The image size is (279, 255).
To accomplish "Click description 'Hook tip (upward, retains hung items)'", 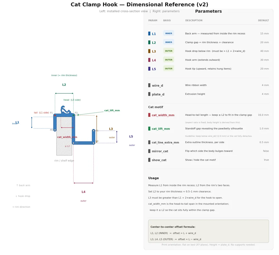I will [x=208, y=69].
